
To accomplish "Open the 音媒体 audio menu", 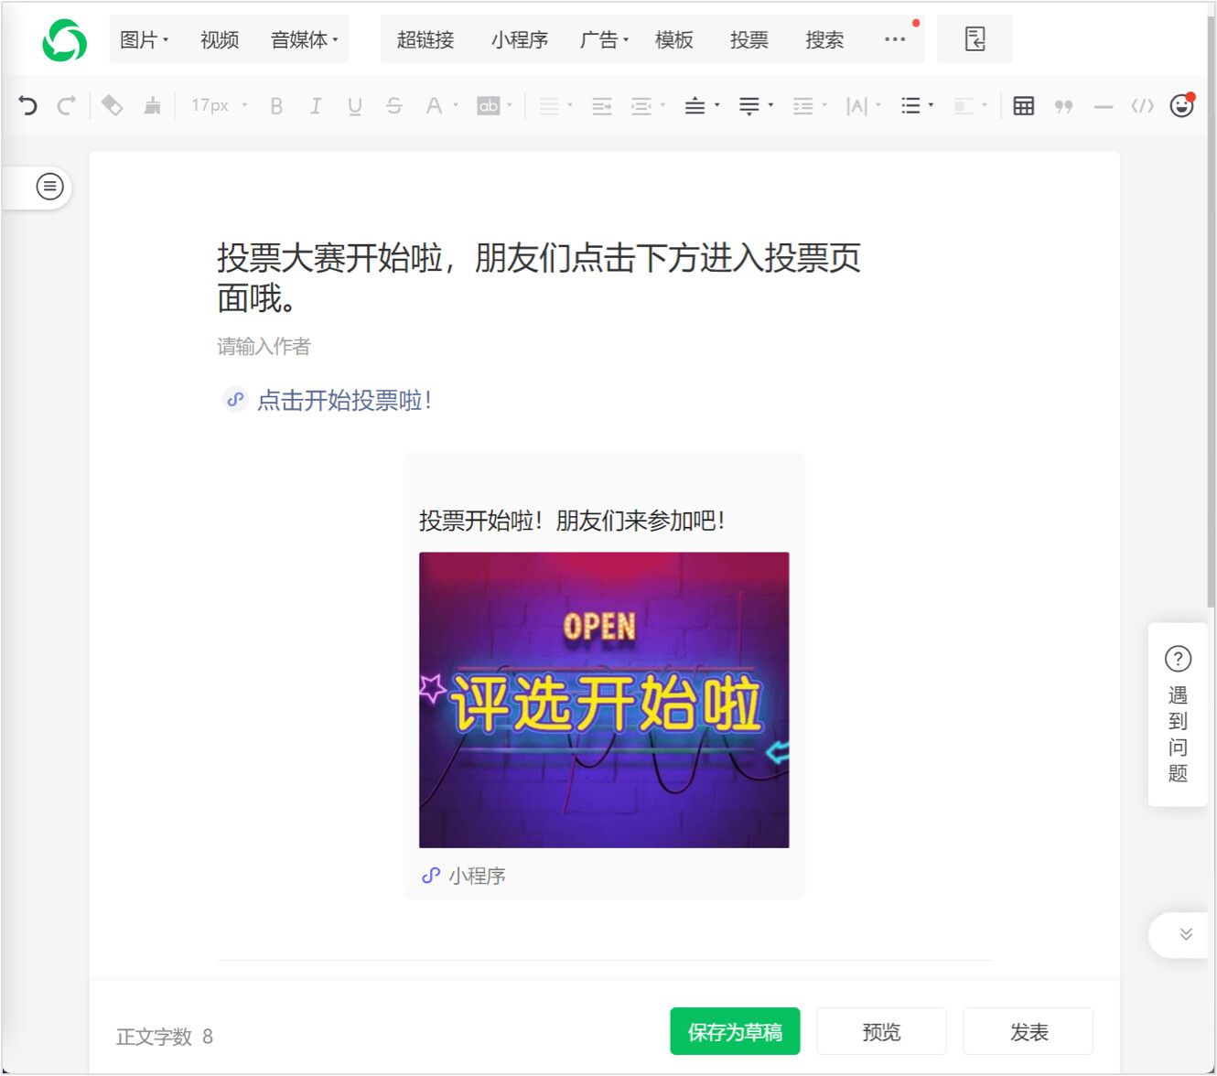I will 305,40.
